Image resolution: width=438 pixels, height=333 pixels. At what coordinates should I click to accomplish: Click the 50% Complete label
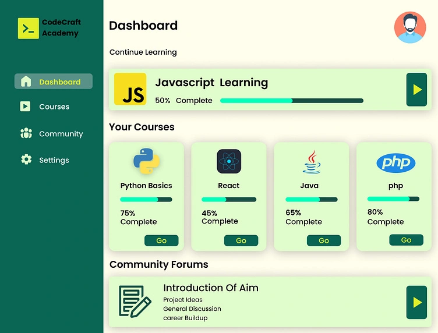[x=183, y=101]
